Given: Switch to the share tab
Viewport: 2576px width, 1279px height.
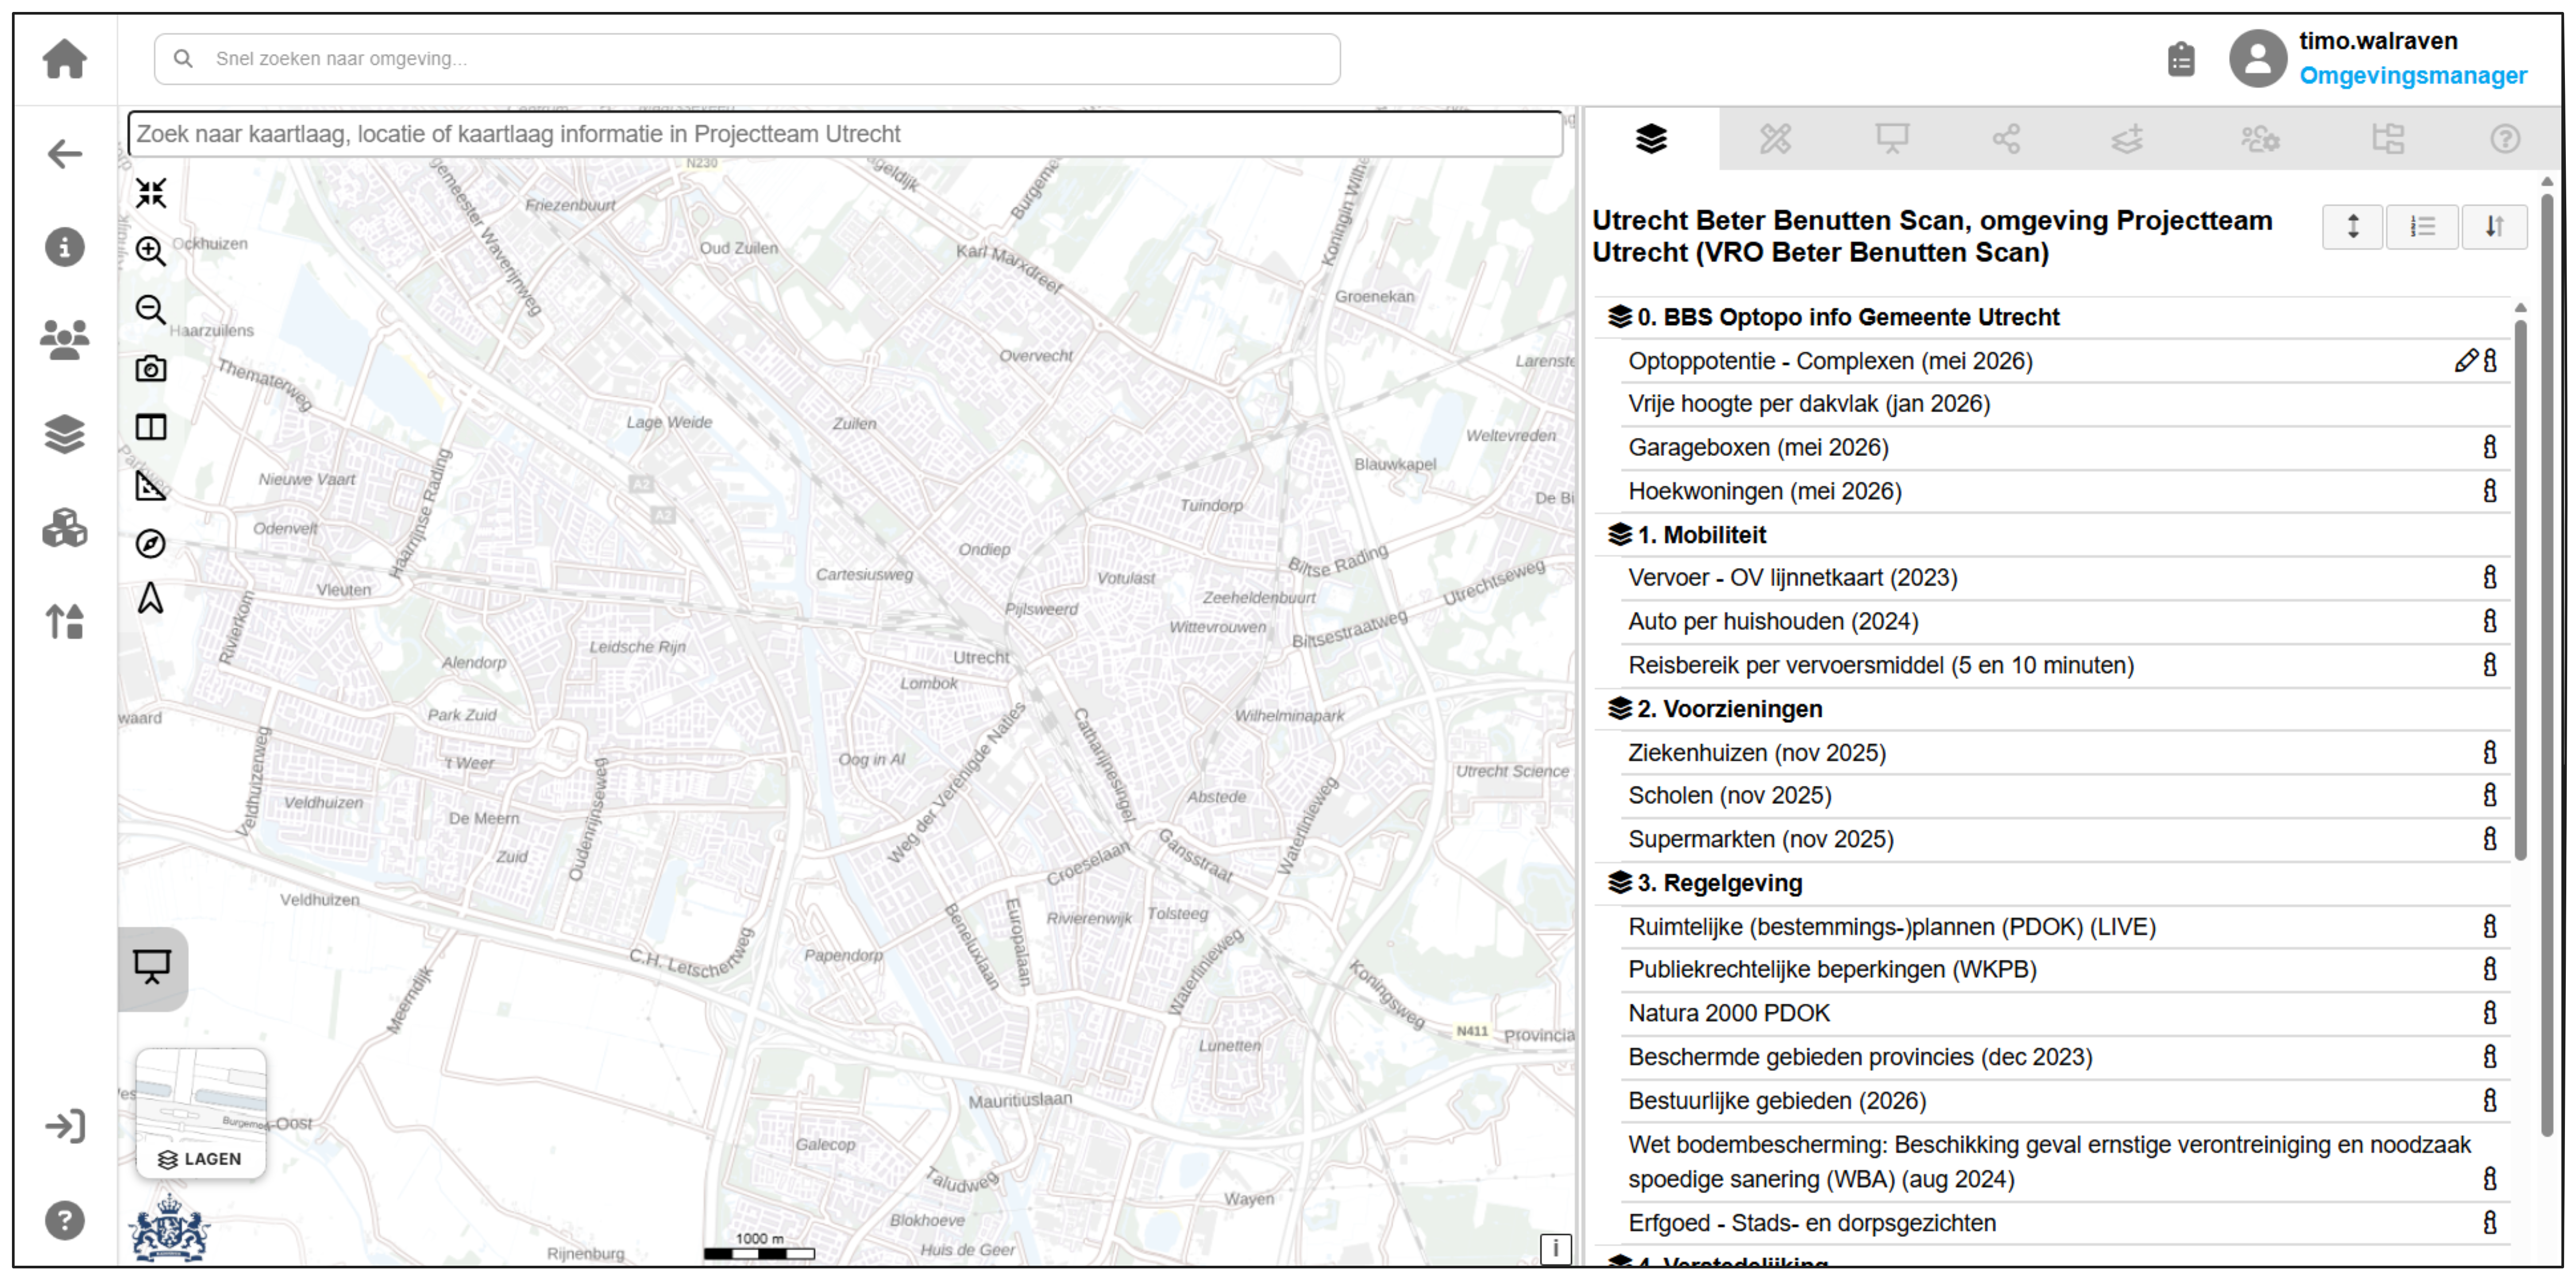Looking at the screenshot, I should pyautogui.click(x=2006, y=139).
